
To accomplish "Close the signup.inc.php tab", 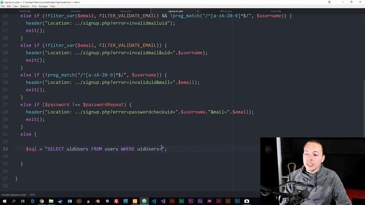I will click(198, 11).
